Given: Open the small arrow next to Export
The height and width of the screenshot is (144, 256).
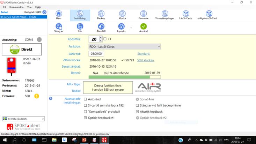Looking at the screenshot, I should (131, 28).
